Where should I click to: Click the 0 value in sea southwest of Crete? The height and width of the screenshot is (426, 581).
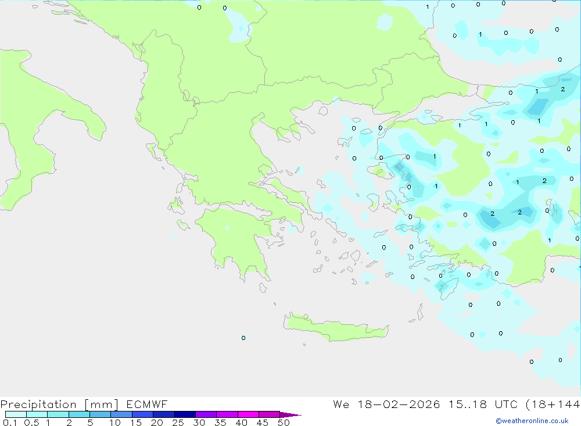(x=243, y=338)
